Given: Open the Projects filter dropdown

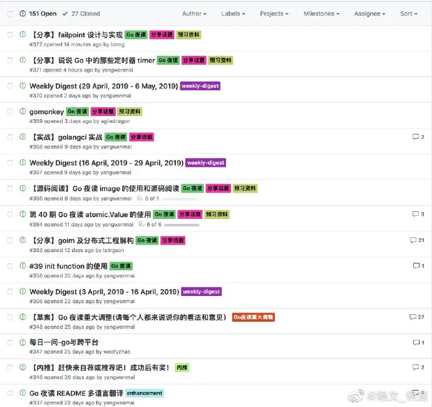Looking at the screenshot, I should (x=274, y=14).
